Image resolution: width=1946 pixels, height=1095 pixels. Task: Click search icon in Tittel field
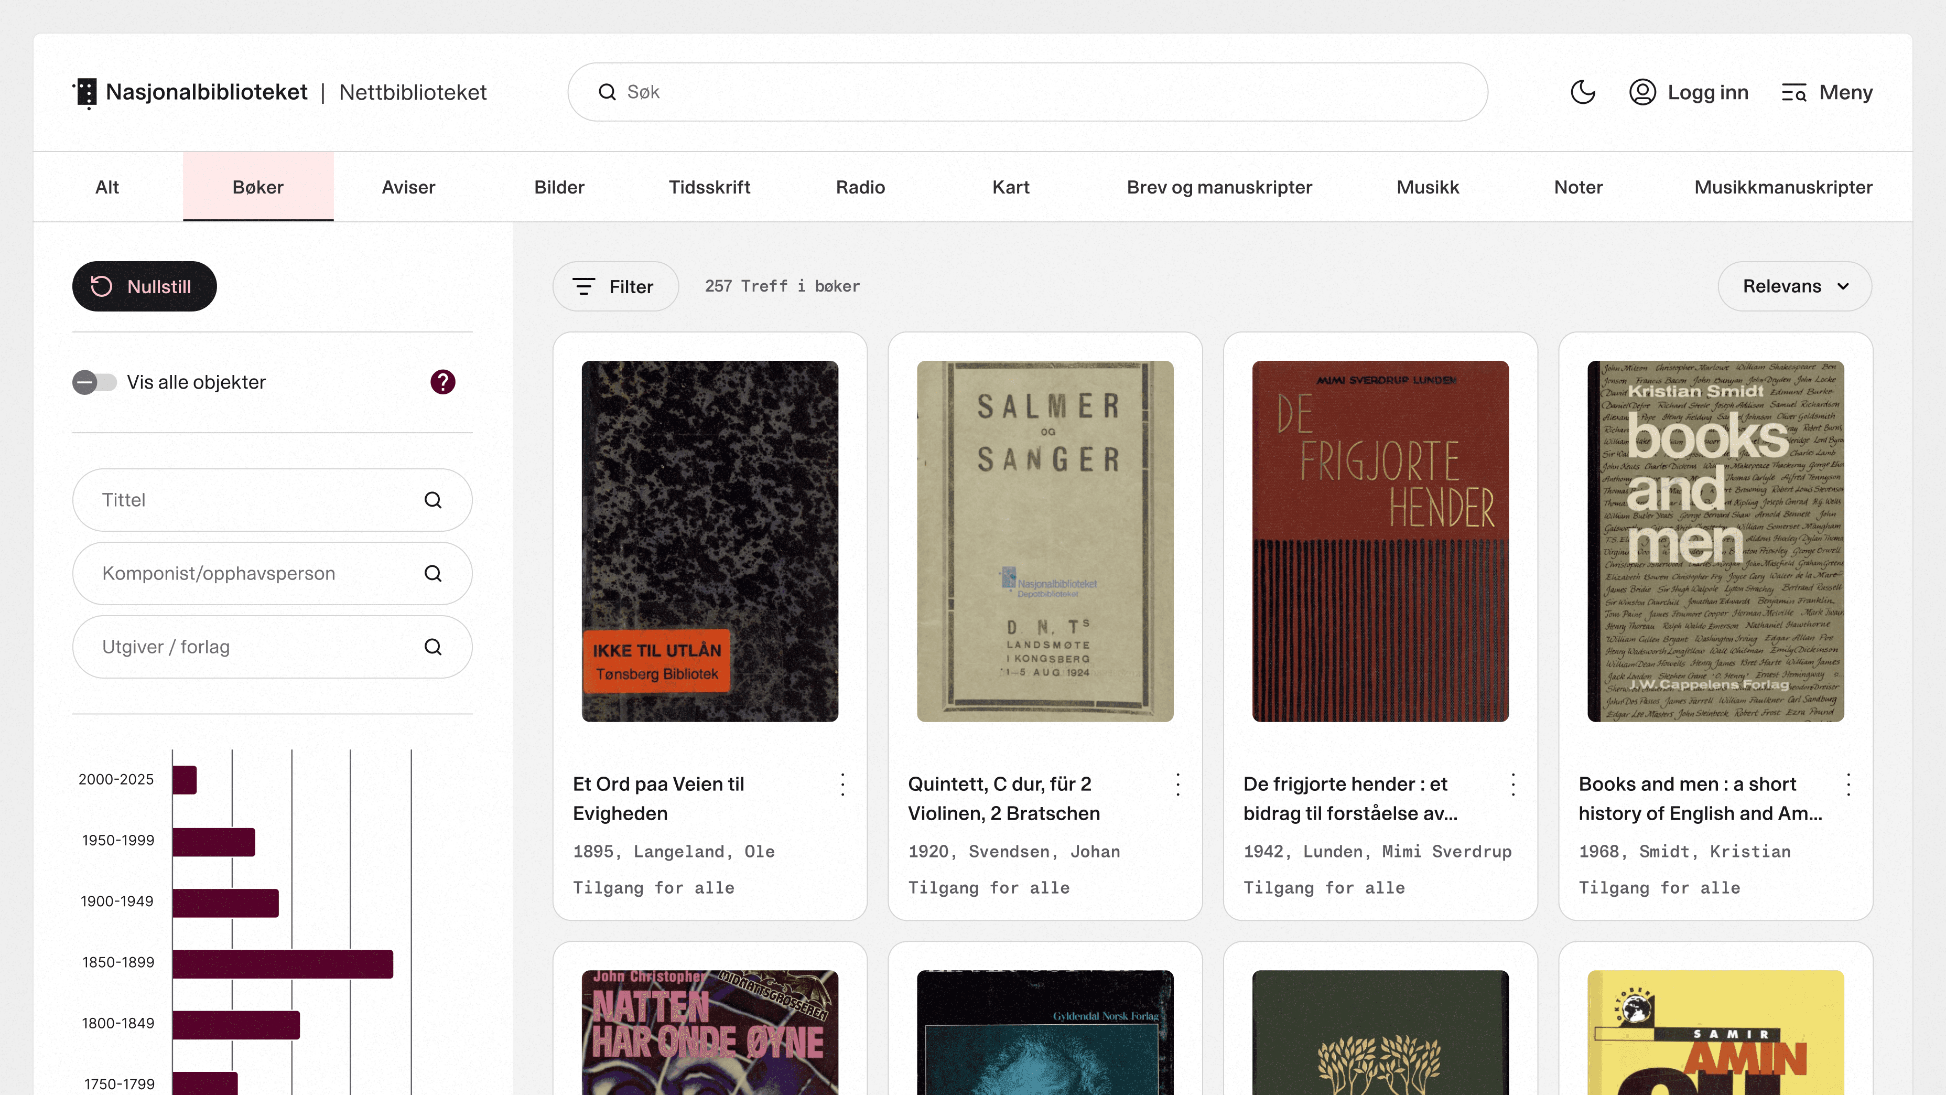tap(433, 500)
